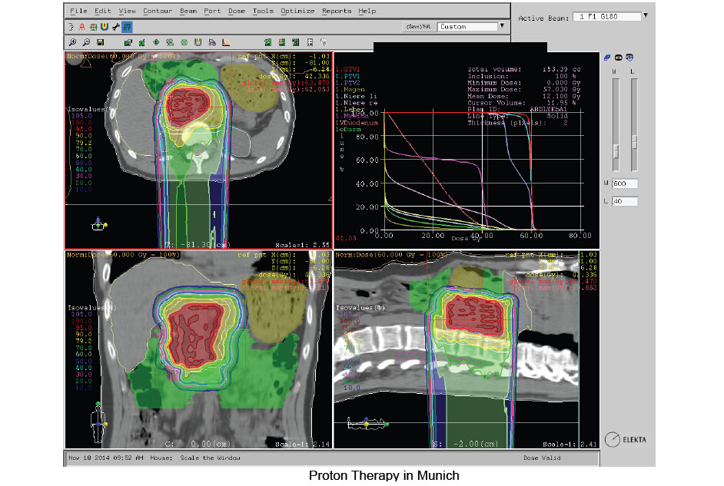The width and height of the screenshot is (724, 486).
Task: Open the View menu
Action: pos(127,11)
